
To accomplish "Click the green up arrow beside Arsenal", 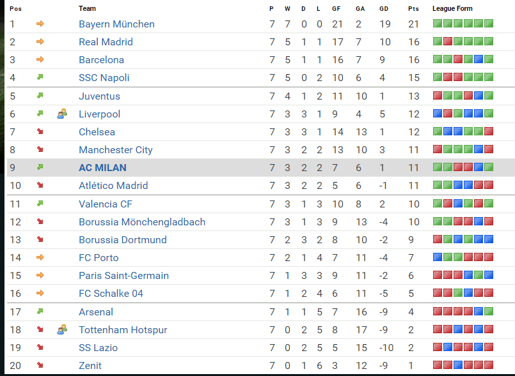I will click(40, 312).
